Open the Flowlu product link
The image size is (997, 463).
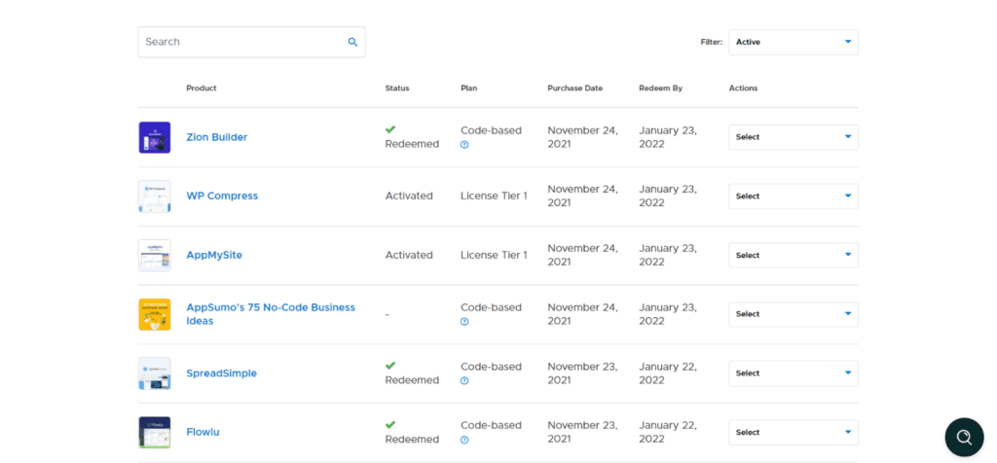tap(203, 433)
